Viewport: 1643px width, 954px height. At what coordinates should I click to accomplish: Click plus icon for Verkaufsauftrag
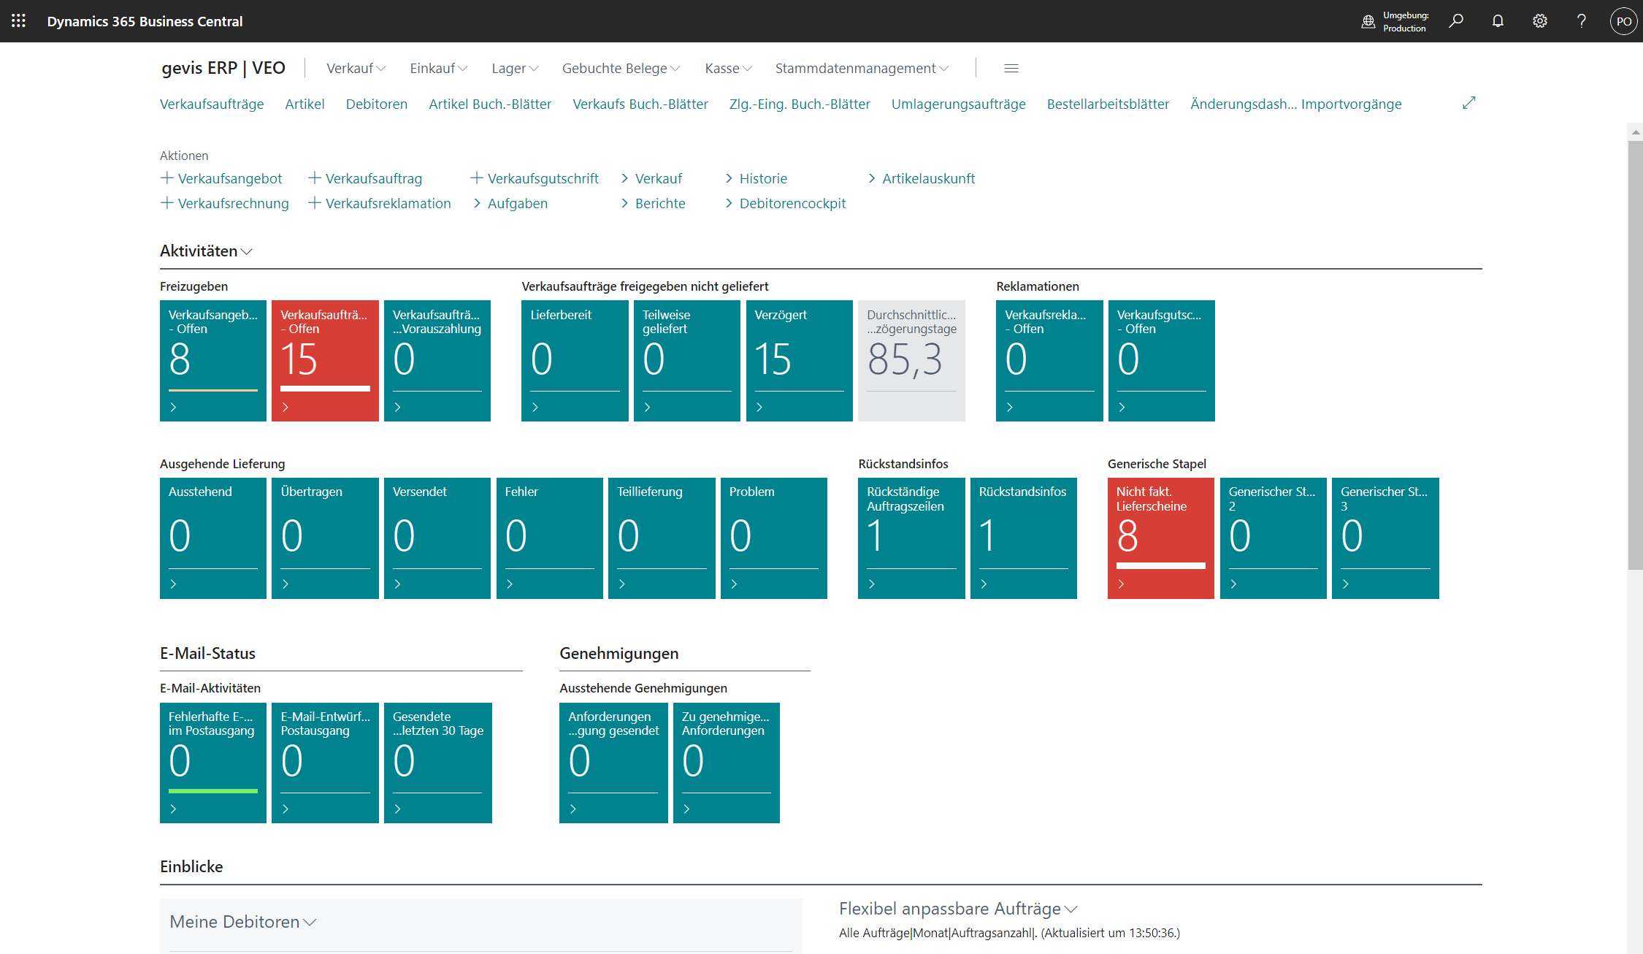pos(315,178)
